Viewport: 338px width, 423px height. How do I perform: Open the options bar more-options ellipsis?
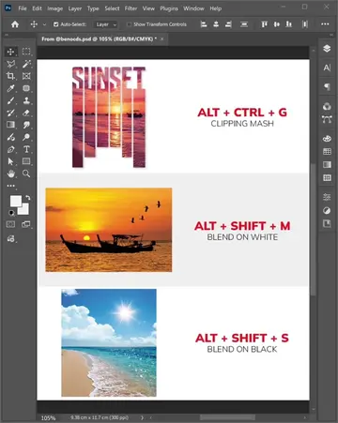(325, 24)
